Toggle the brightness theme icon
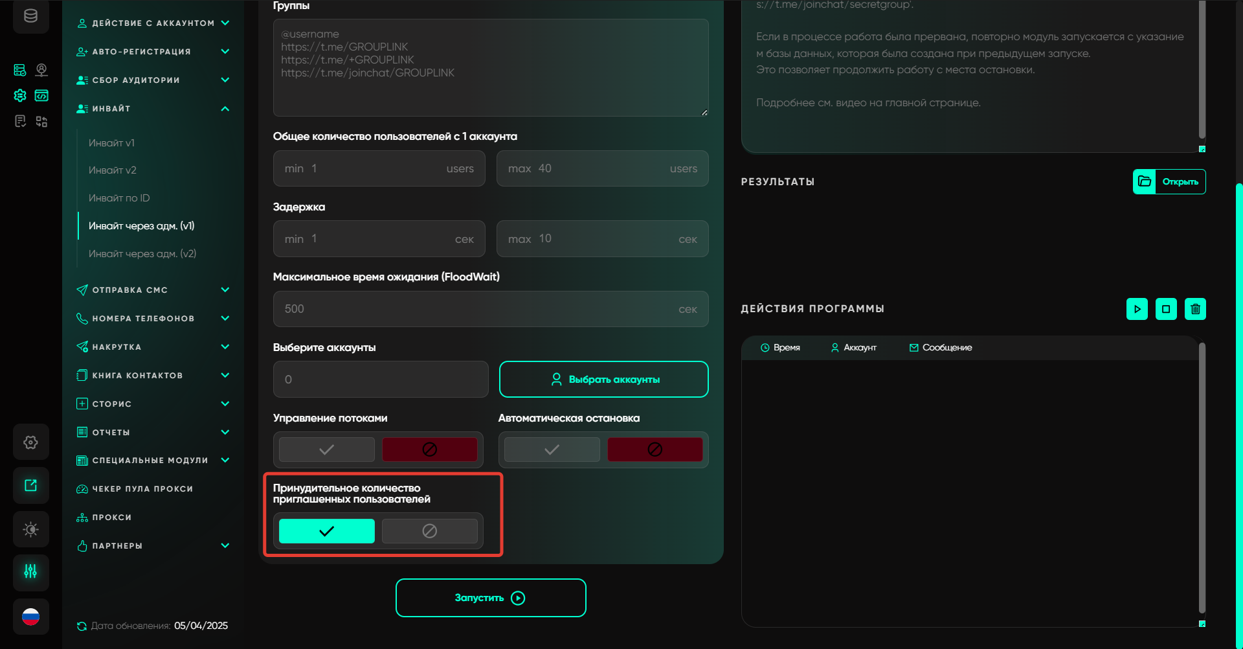 30,529
